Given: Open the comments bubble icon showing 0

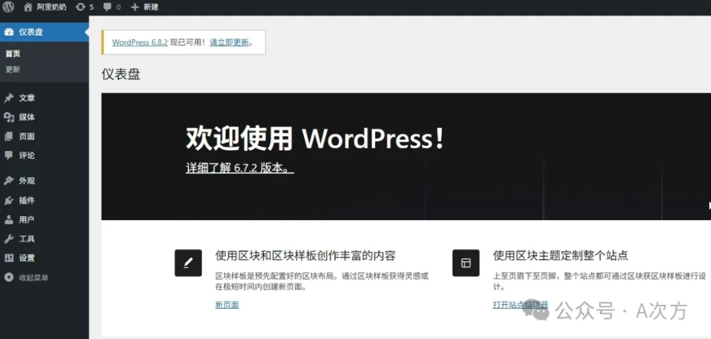Looking at the screenshot, I should point(107,7).
